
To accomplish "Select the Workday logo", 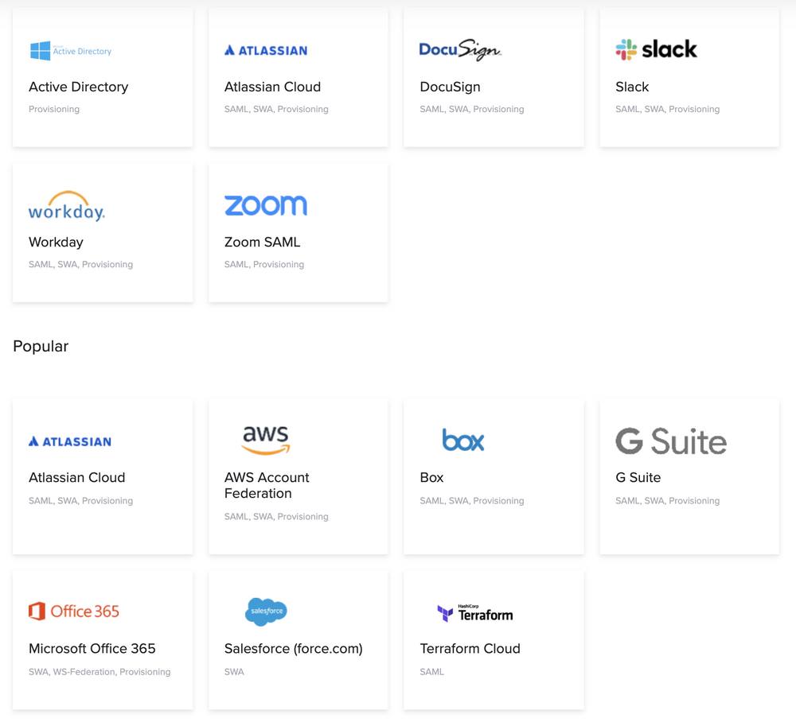I will 66,205.
